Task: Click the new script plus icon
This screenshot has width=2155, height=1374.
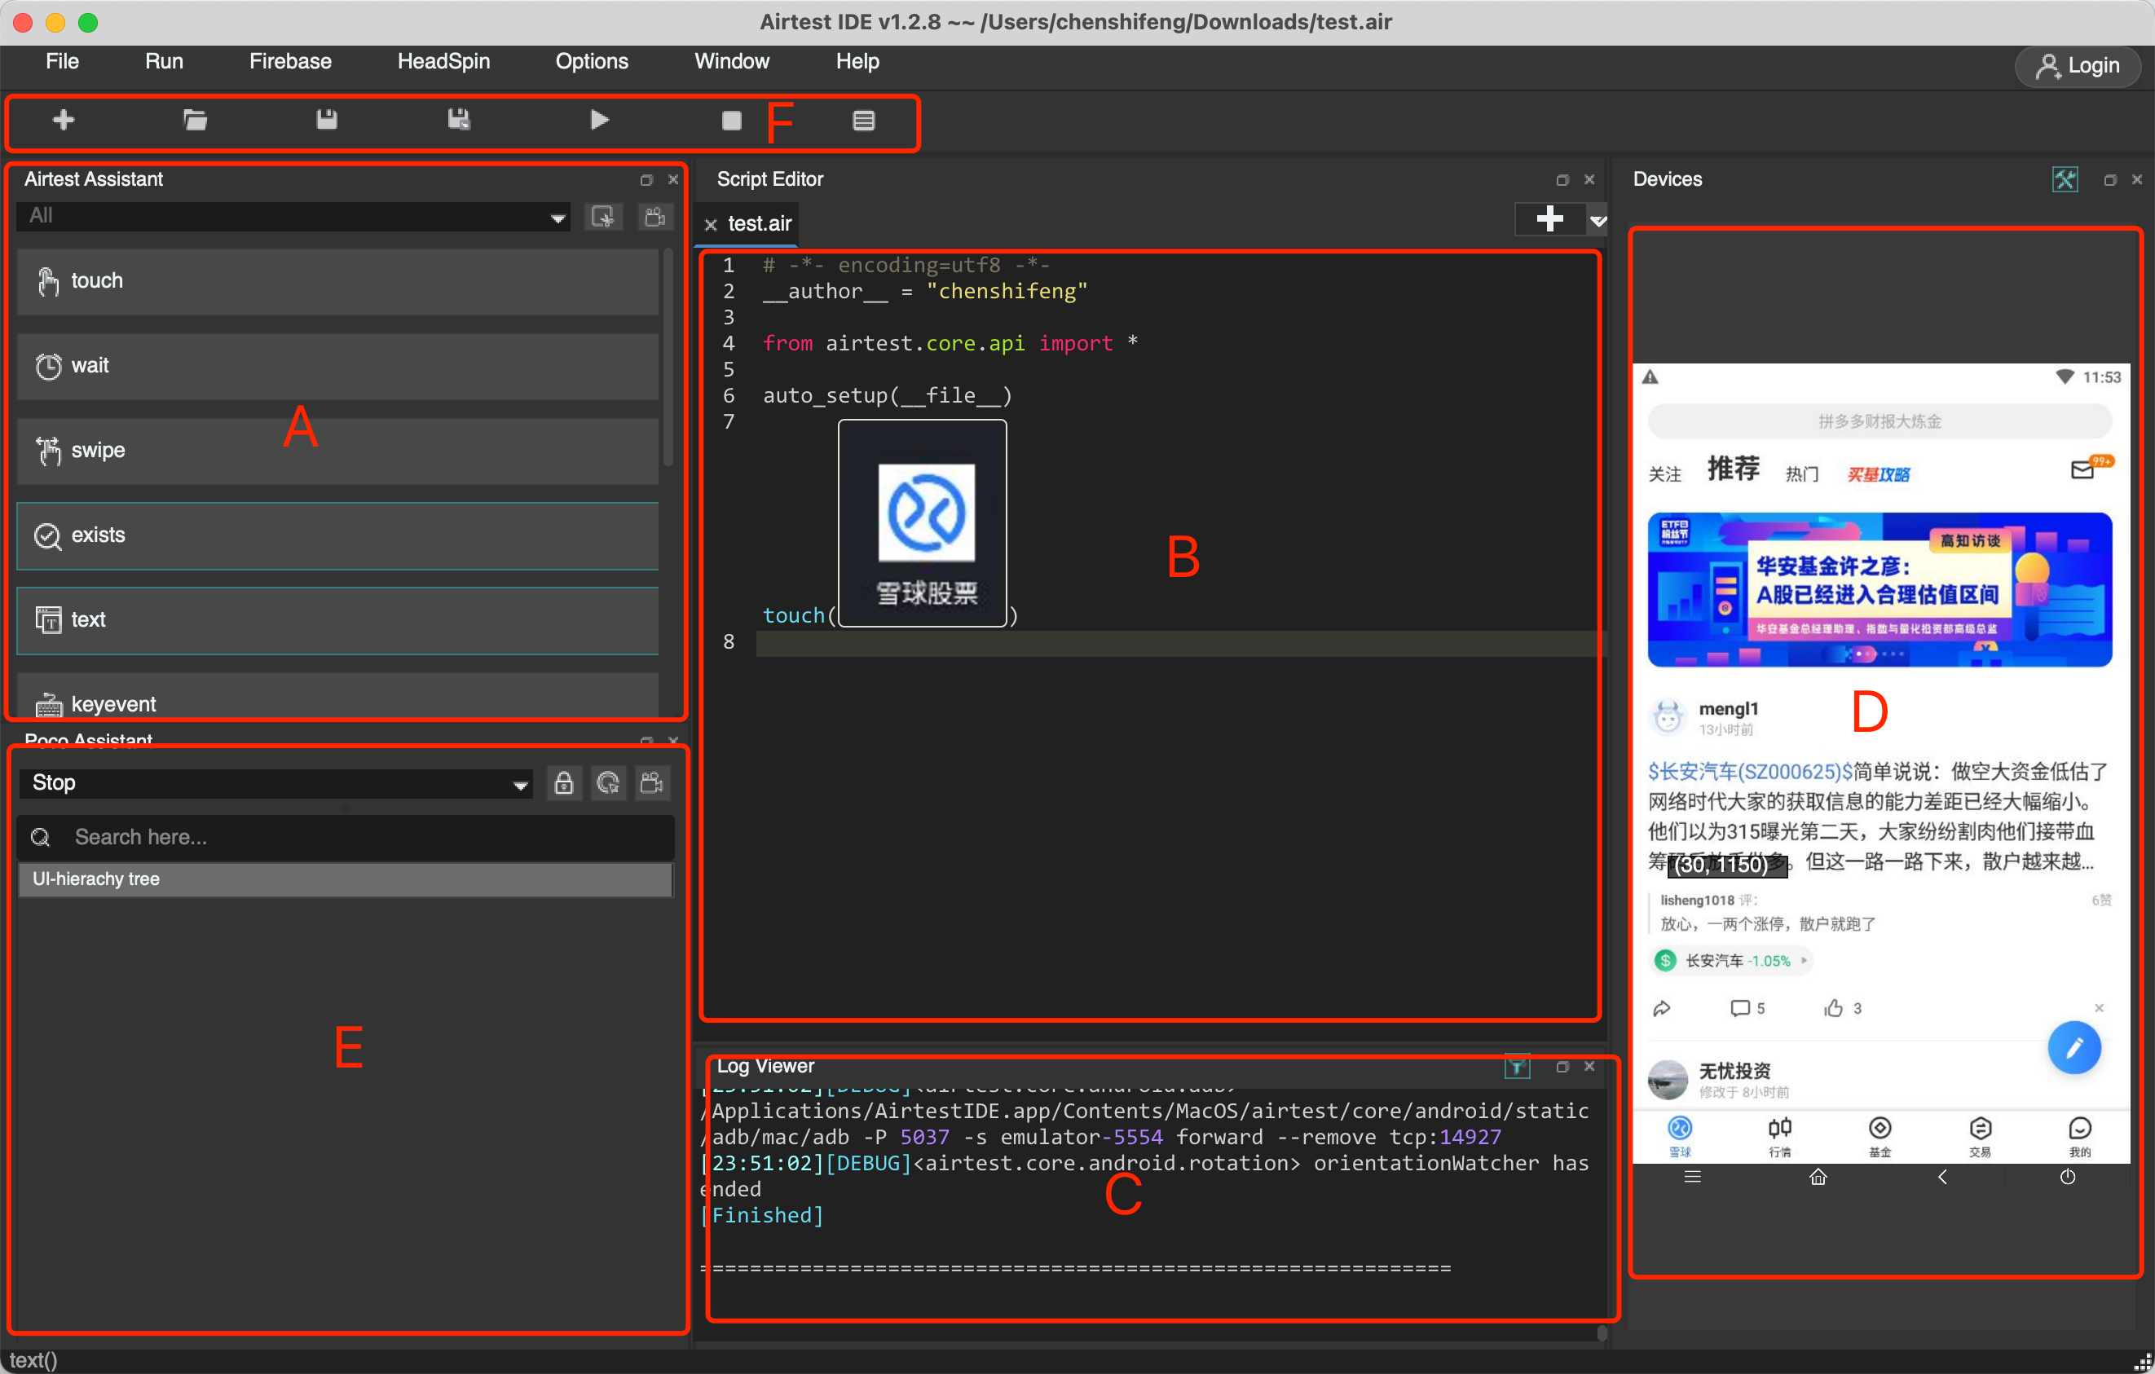Action: pyautogui.click(x=64, y=120)
